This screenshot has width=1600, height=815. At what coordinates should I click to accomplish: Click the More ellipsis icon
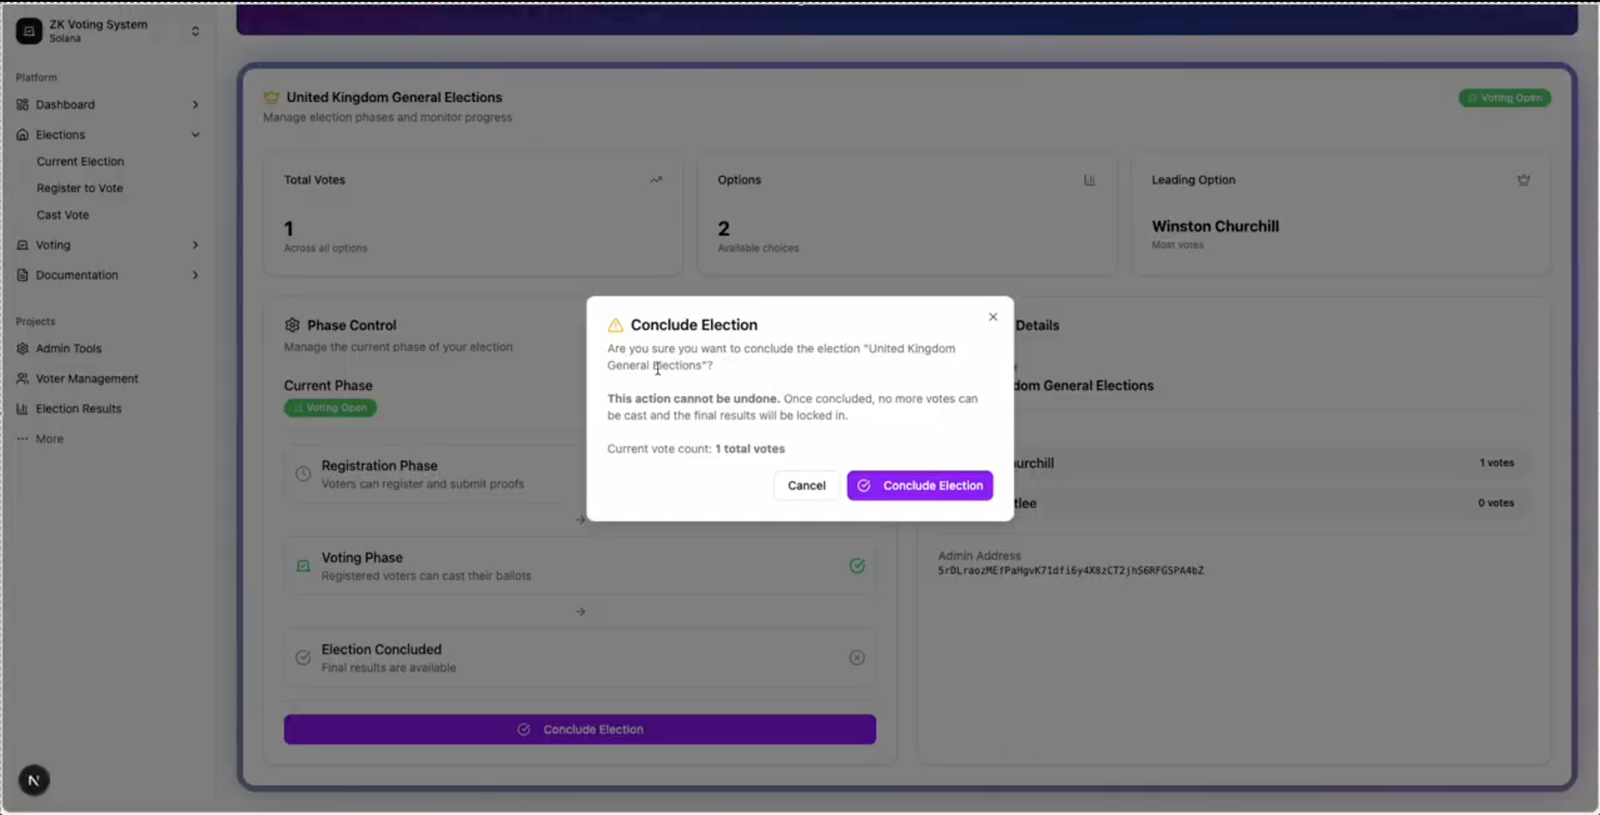(22, 438)
